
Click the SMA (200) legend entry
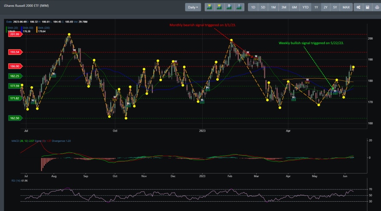pyautogui.click(x=43, y=30)
